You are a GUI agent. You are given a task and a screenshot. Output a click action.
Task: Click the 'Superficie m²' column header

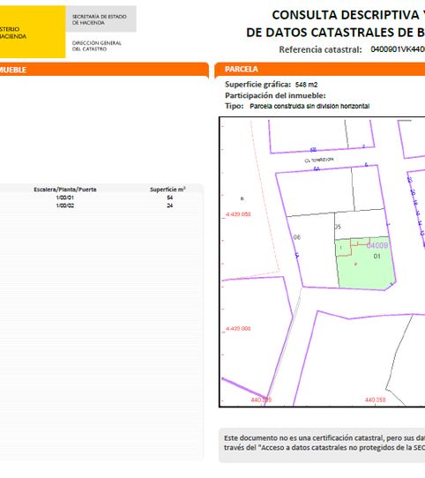pyautogui.click(x=168, y=190)
